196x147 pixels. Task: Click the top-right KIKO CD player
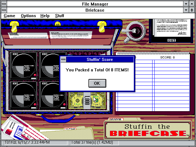point(50,66)
